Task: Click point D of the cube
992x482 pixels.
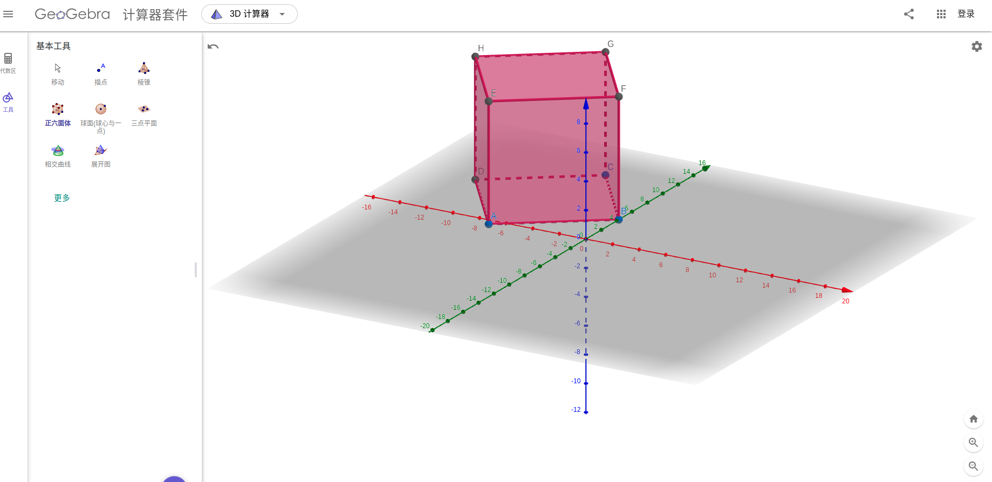Action: [475, 179]
